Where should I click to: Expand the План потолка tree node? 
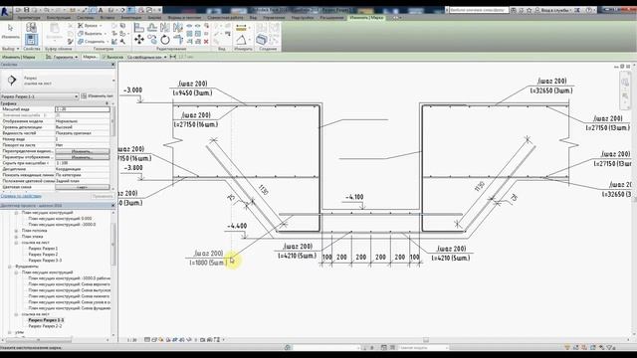(16, 231)
